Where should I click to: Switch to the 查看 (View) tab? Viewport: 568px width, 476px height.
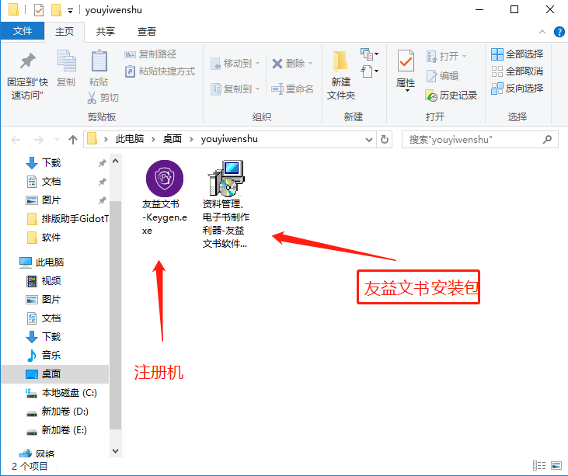pos(146,32)
